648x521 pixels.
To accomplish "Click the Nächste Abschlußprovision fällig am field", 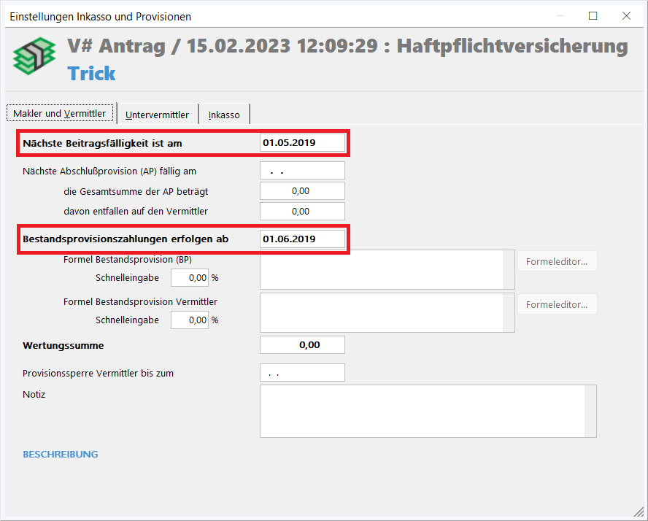I will (x=302, y=171).
